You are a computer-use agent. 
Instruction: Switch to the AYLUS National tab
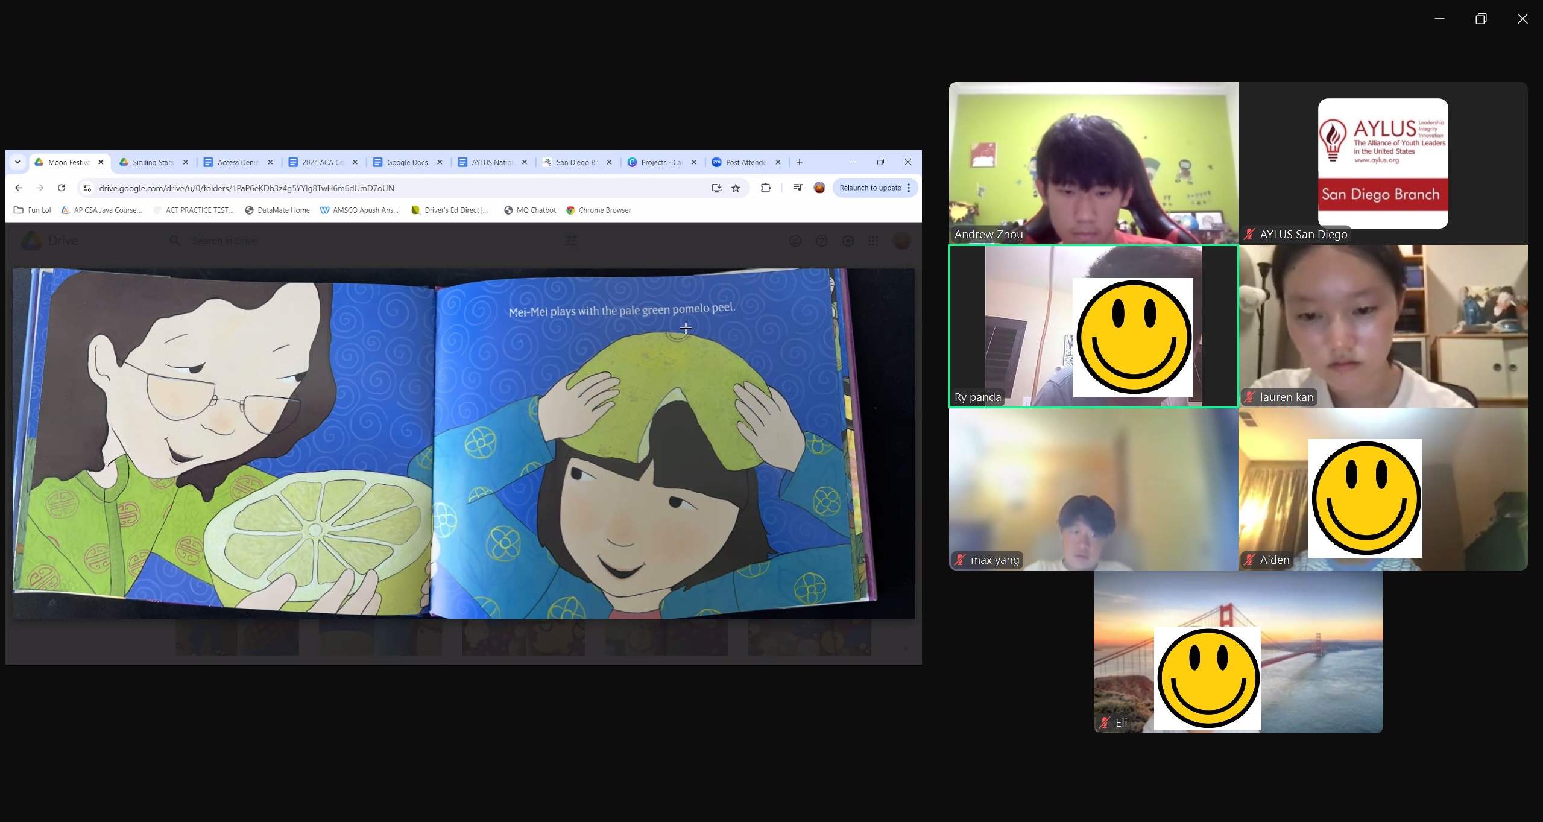pos(493,162)
